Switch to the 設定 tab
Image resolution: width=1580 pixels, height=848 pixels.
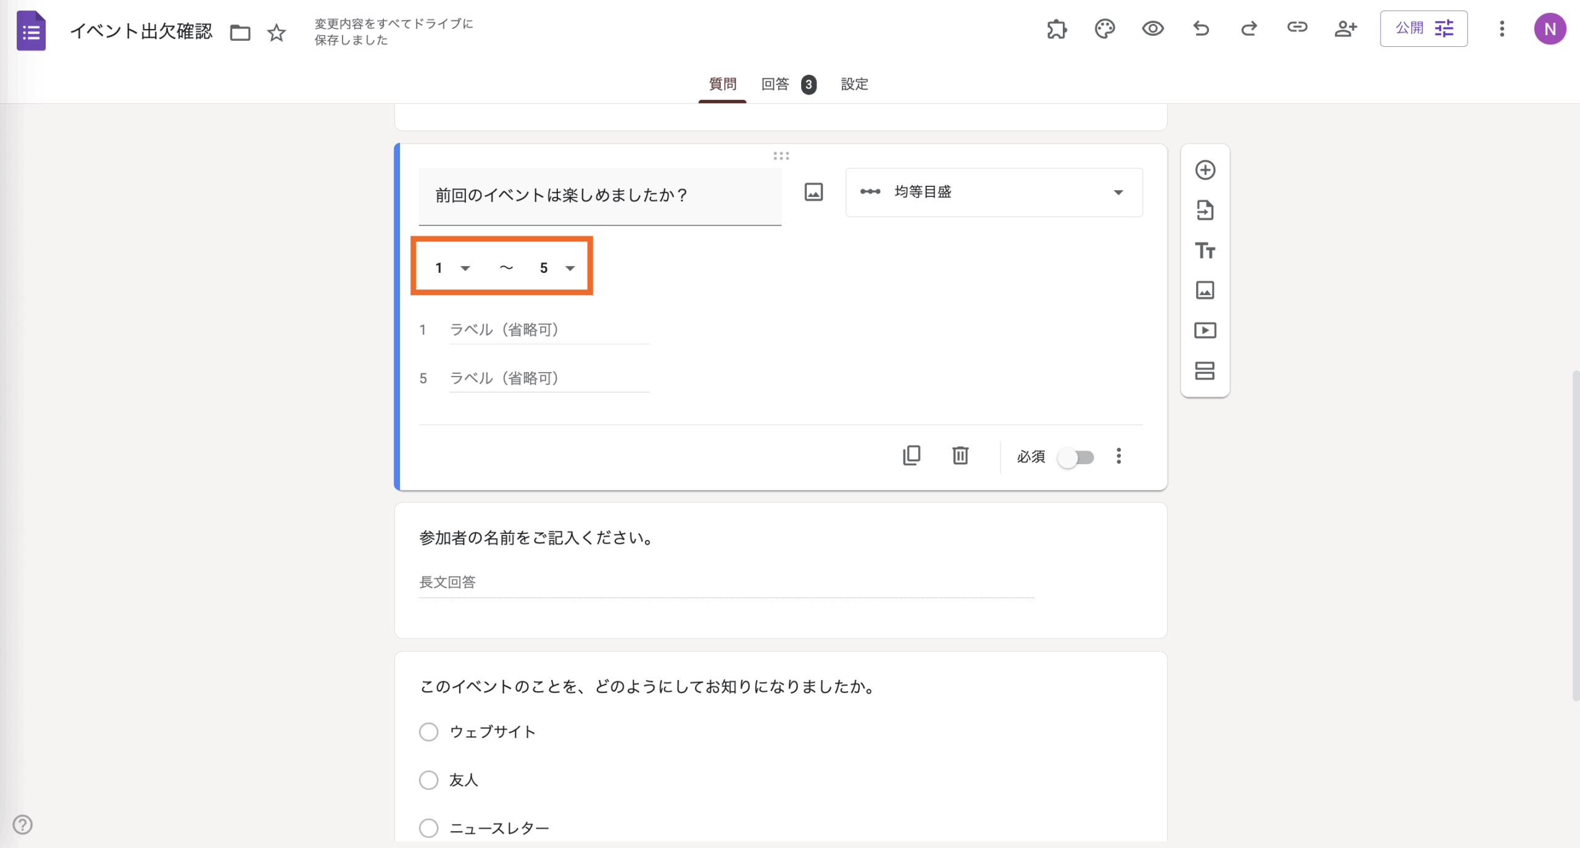point(854,85)
